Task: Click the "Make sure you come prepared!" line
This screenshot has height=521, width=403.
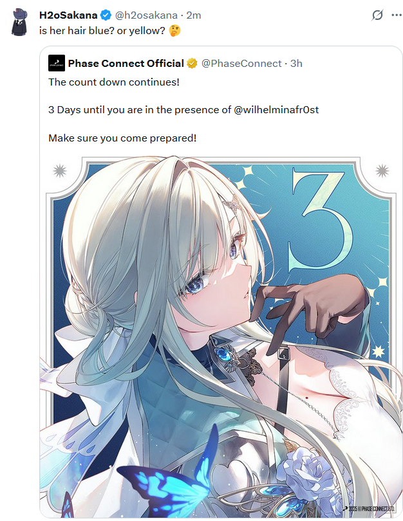Action: [122, 138]
